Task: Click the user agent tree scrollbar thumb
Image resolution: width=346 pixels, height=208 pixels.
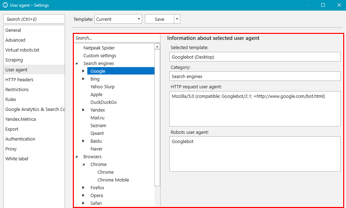Action: [x=157, y=118]
